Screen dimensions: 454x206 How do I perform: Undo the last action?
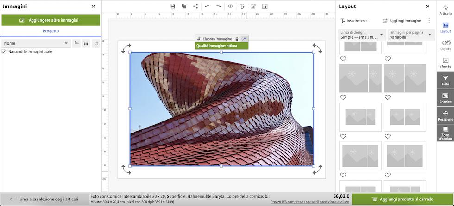coord(207,6)
